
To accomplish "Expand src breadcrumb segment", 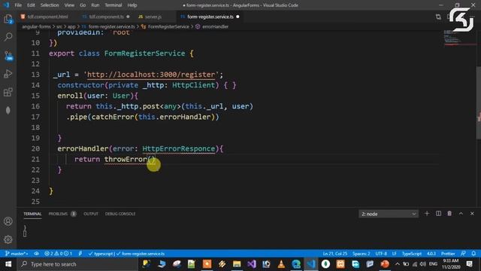I will tap(59, 26).
